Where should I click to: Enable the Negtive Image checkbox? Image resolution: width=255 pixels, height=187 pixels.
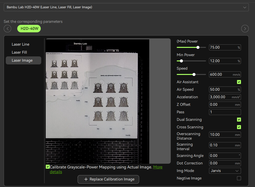tap(239, 178)
